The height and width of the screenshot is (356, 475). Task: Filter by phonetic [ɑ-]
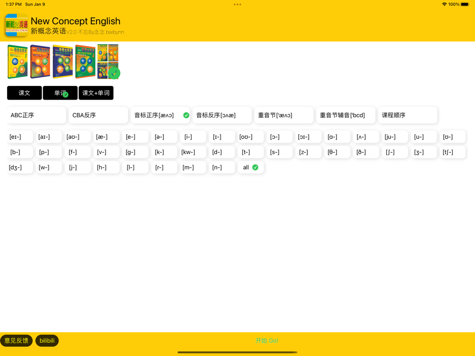[337, 137]
